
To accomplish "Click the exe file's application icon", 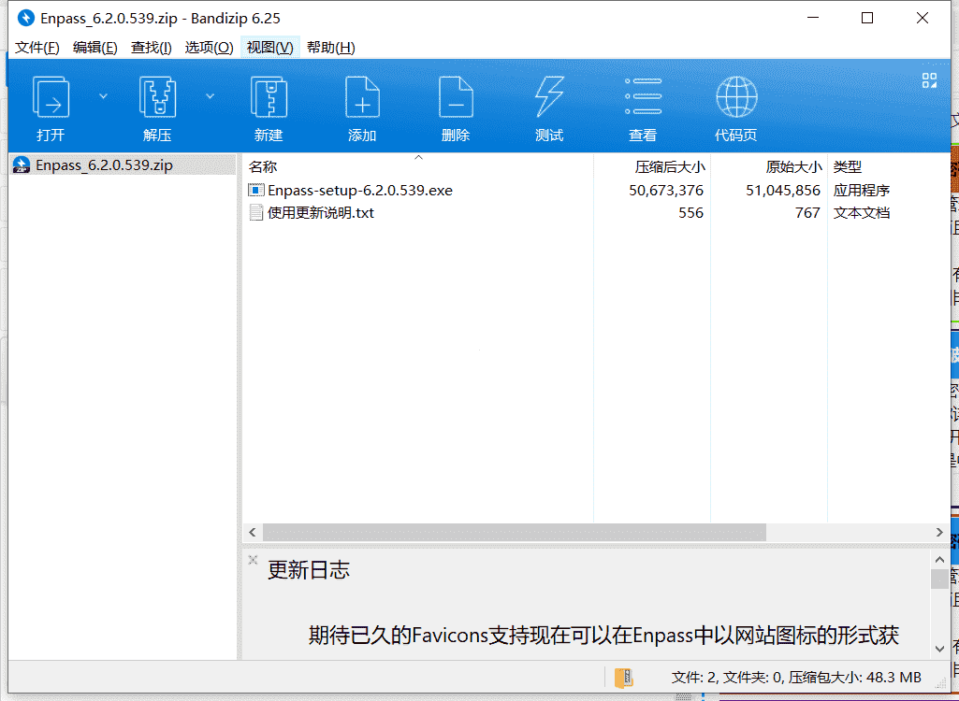I will [255, 190].
